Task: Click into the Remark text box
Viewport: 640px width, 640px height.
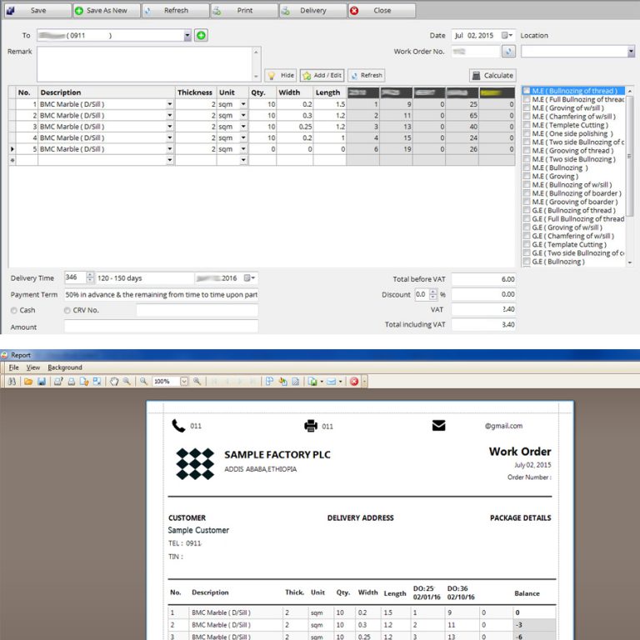Action: click(x=145, y=64)
